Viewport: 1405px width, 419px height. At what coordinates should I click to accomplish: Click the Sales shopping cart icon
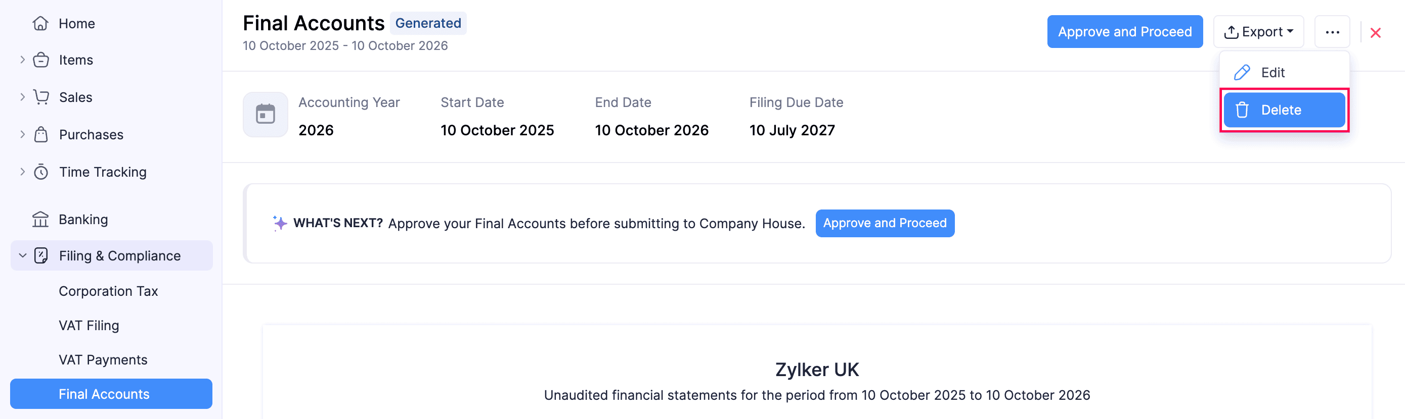coord(41,97)
